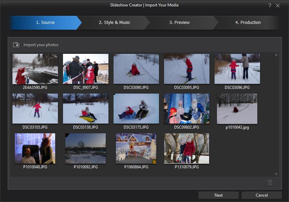Click the import photos folder icon

click(16, 45)
